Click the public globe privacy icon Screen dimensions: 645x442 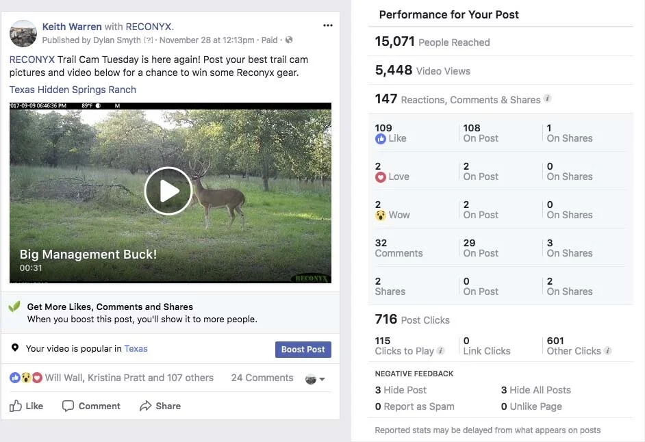[x=289, y=40]
